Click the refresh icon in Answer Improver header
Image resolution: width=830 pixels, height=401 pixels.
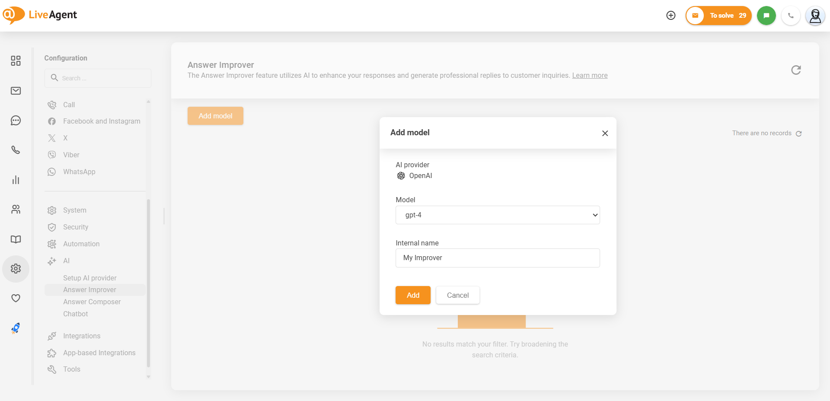click(796, 70)
